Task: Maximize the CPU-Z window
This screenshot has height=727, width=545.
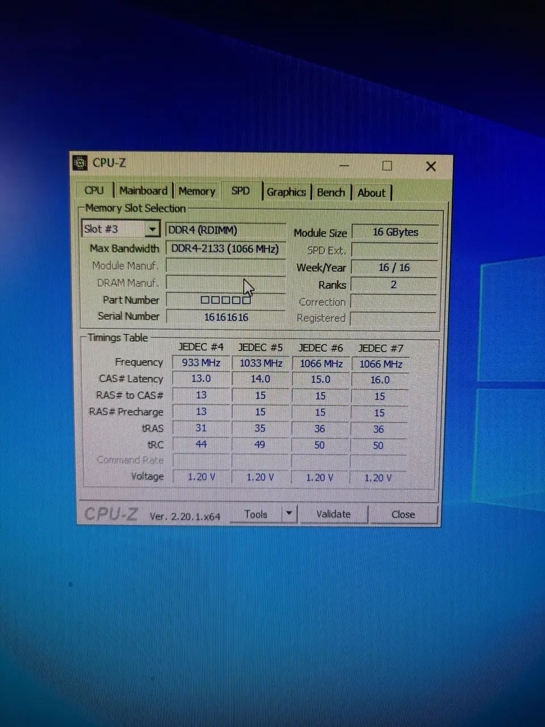Action: click(x=387, y=166)
